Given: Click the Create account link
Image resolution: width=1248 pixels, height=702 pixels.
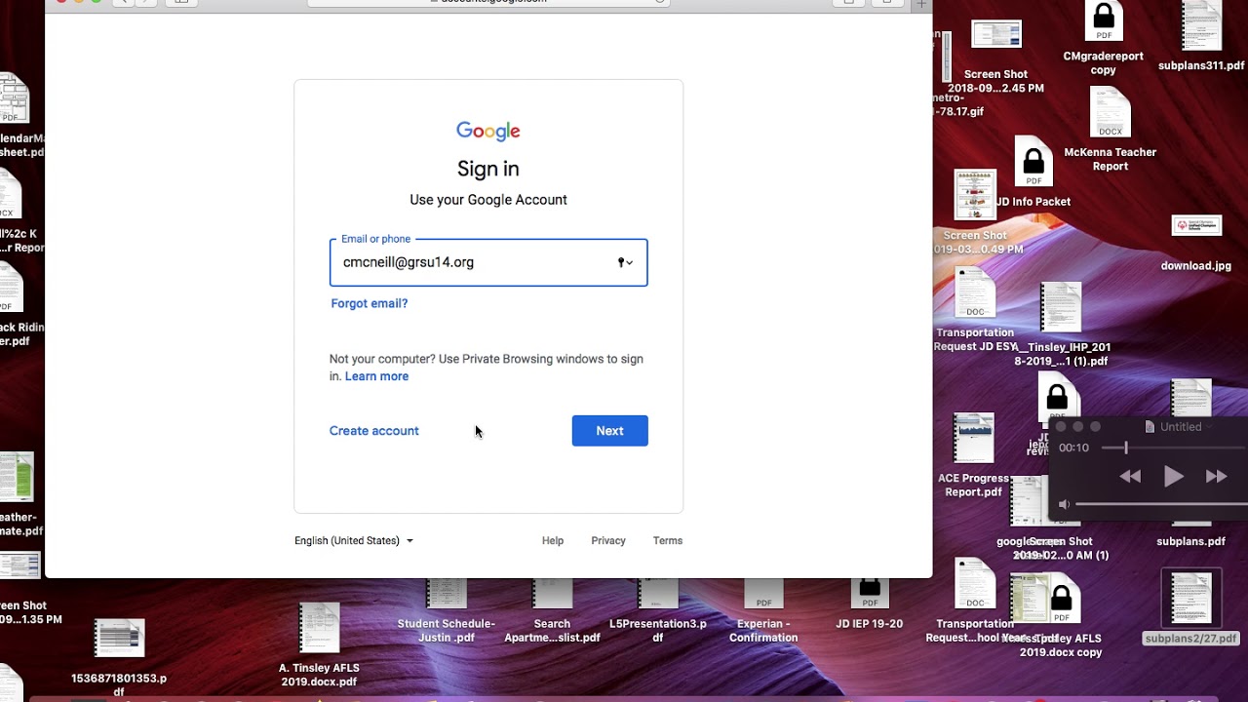Looking at the screenshot, I should (x=374, y=431).
